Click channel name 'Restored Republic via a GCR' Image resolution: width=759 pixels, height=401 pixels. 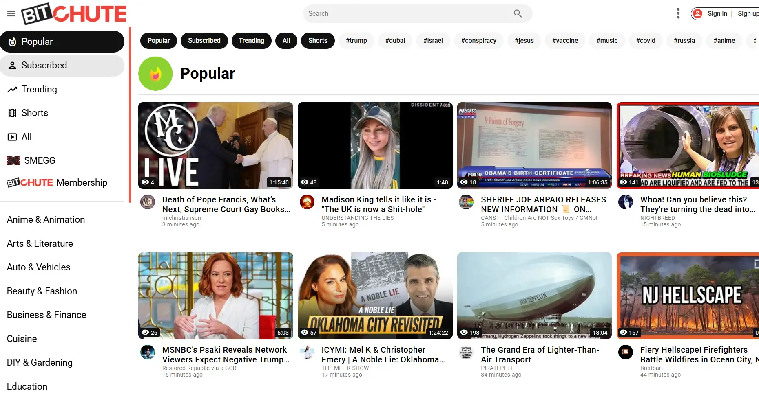pyautogui.click(x=199, y=368)
